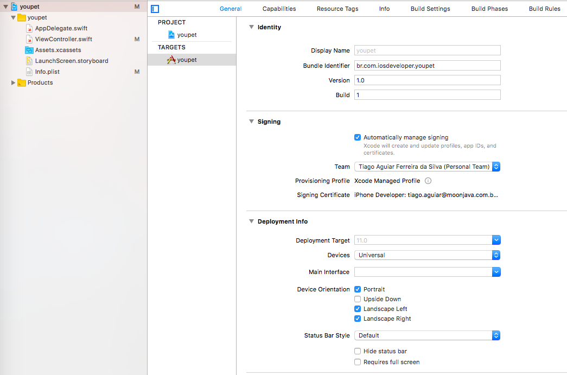Viewport: 567px width, 375px height.
Task: Click the 'Xcode Managed Profile' text
Action: click(x=387, y=181)
